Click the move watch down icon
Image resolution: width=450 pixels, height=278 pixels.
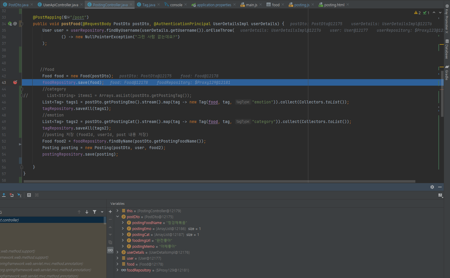110,235
